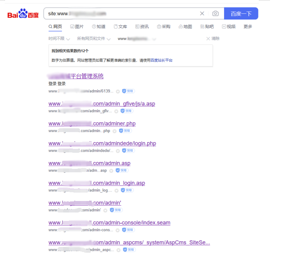Click 清除 to clear the search filters

click(213, 39)
